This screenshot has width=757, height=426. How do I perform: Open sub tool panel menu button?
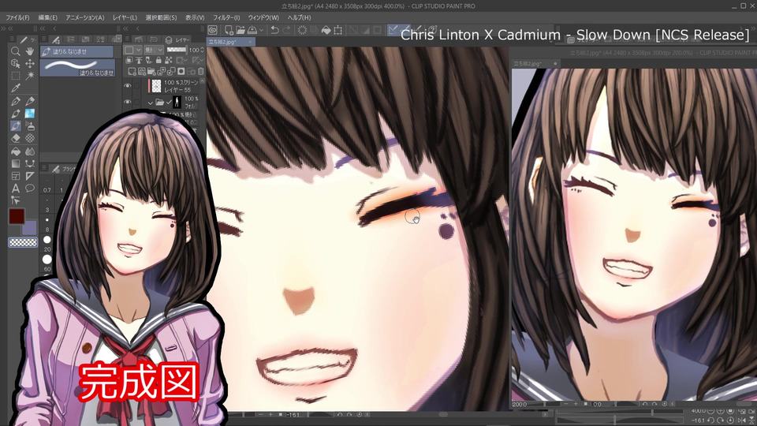point(43,39)
